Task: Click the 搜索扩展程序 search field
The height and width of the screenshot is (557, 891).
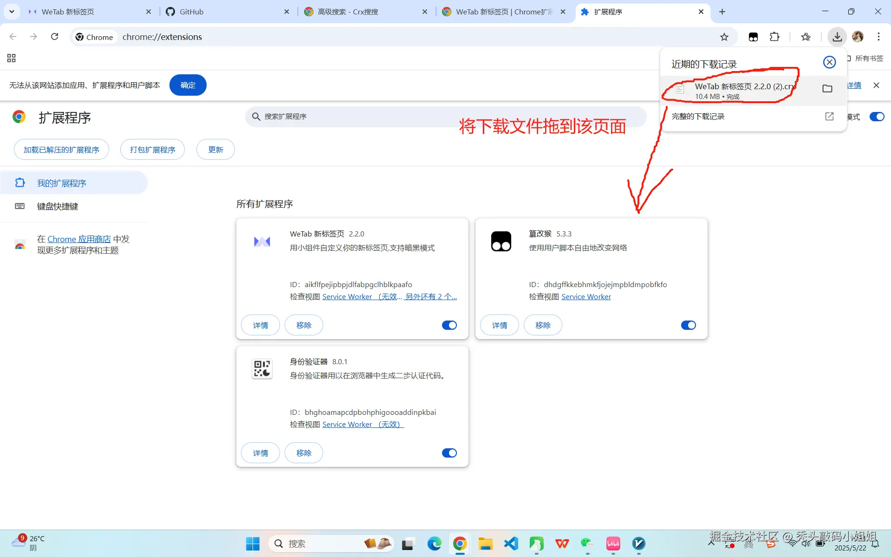Action: point(446,117)
